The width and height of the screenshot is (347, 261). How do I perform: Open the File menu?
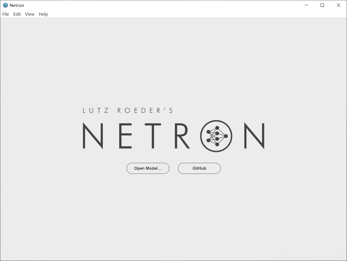(x=5, y=14)
